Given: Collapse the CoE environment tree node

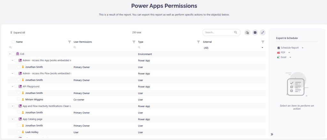Looking at the screenshot, I should click(x=10, y=54).
